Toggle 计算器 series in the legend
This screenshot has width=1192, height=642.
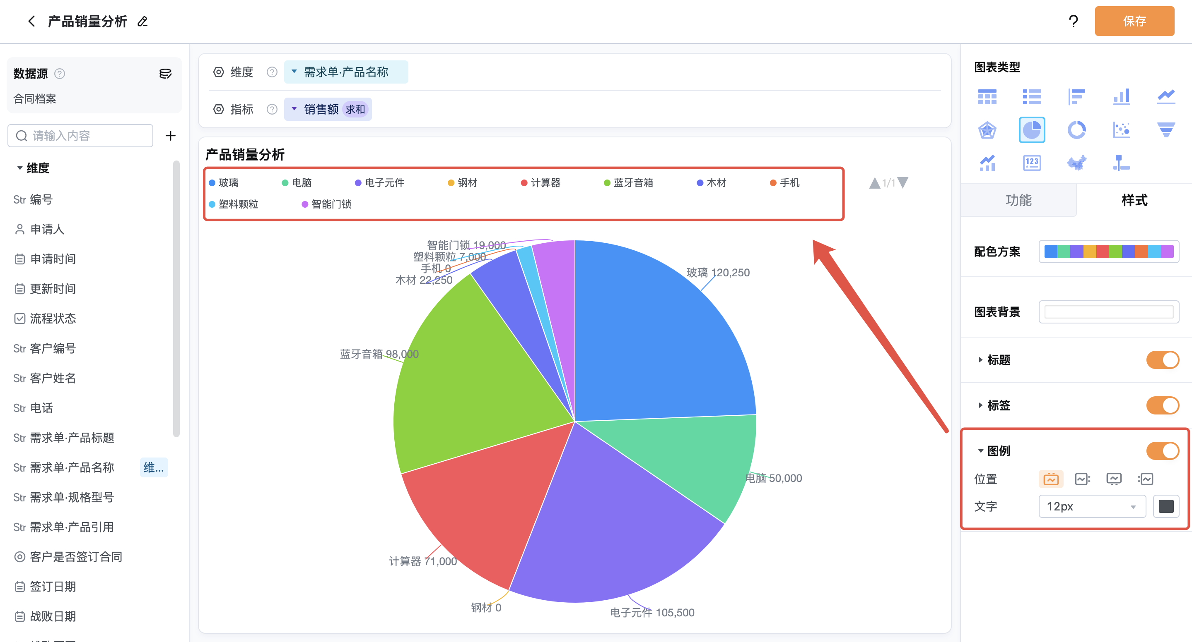coord(541,183)
